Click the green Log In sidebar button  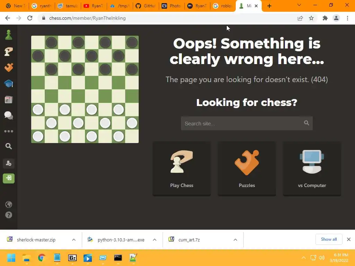coord(9,178)
